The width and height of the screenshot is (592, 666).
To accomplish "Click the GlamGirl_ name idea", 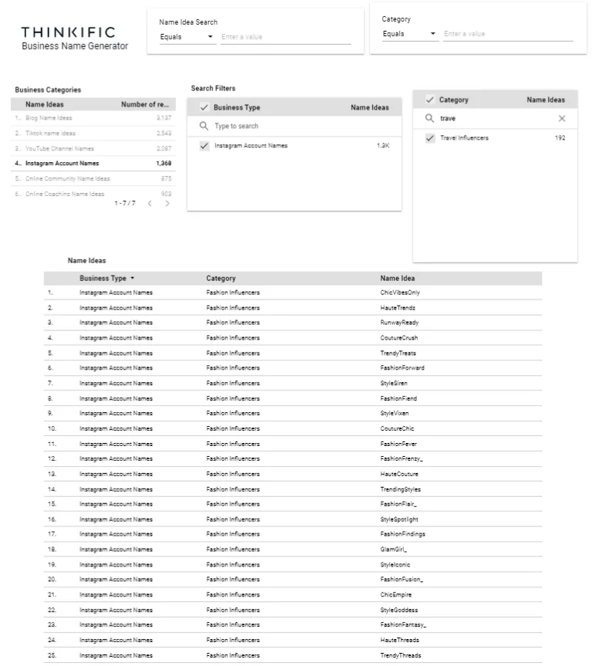I will click(x=393, y=549).
